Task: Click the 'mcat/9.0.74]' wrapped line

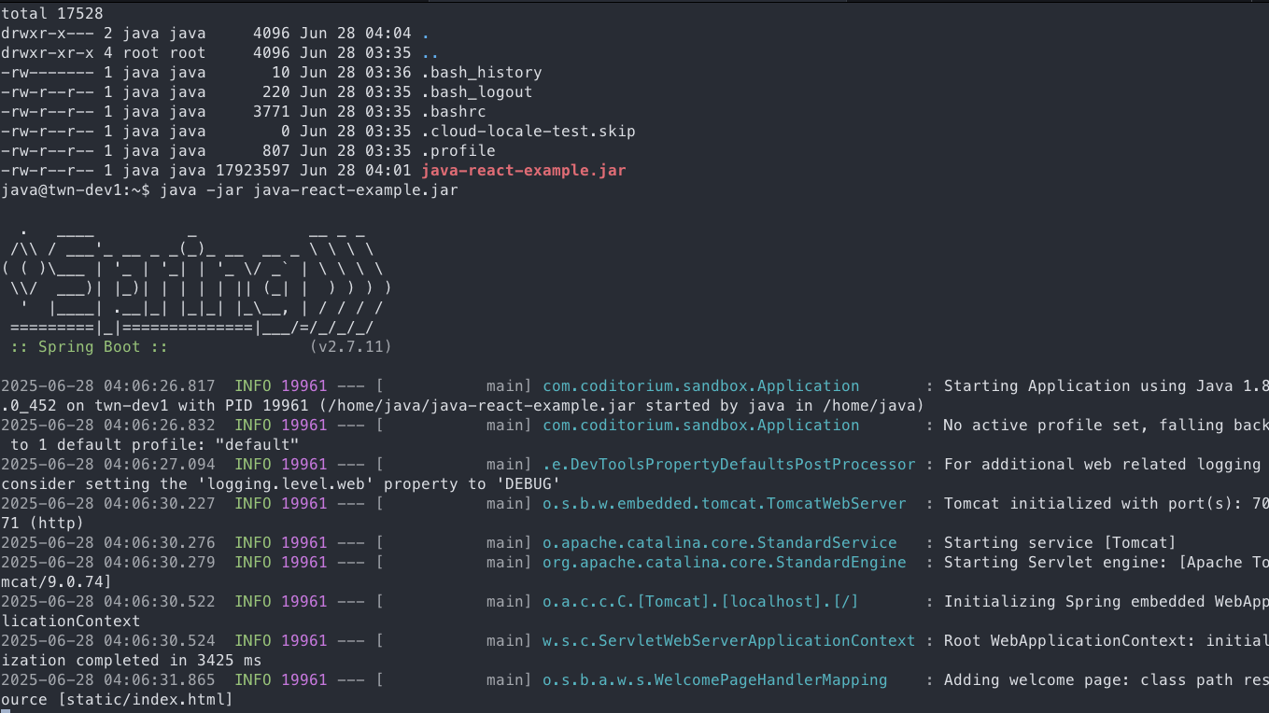Action: point(57,581)
